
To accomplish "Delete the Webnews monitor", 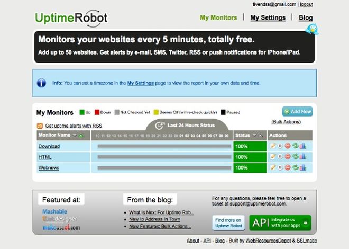I will tap(288, 167).
